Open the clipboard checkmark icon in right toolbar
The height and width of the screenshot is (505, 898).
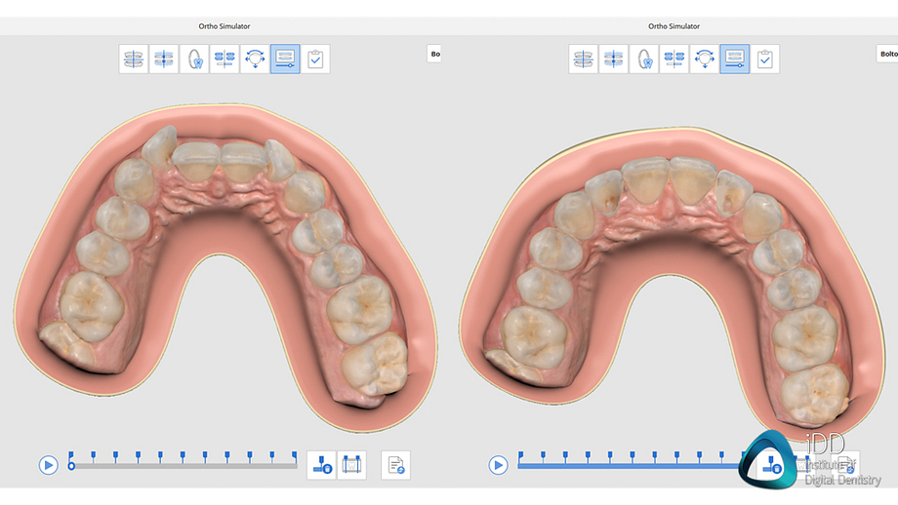click(765, 59)
